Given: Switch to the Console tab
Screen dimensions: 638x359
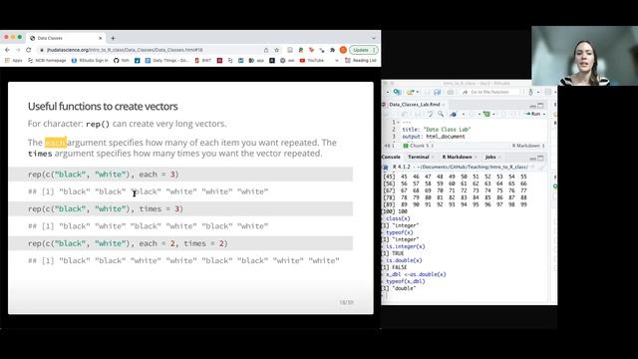Looking at the screenshot, I should 391,158.
